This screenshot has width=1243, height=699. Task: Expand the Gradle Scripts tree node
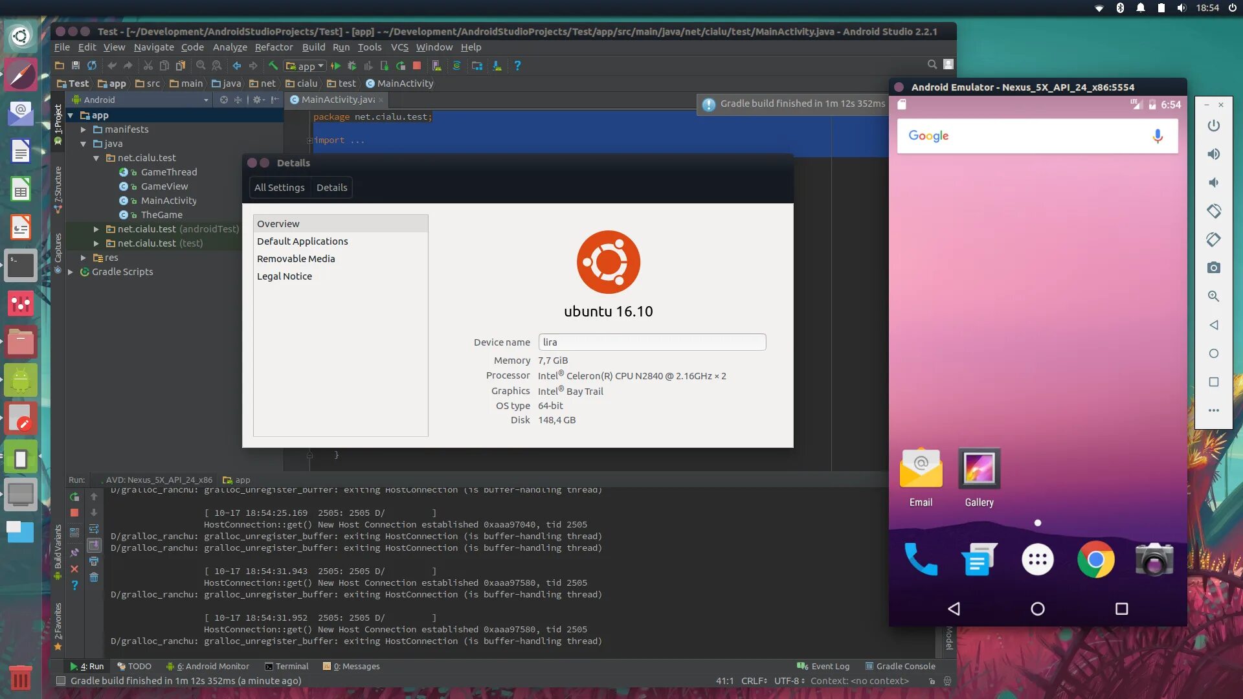tap(71, 272)
